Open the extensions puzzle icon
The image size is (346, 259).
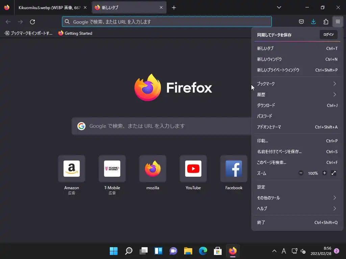coord(326,22)
